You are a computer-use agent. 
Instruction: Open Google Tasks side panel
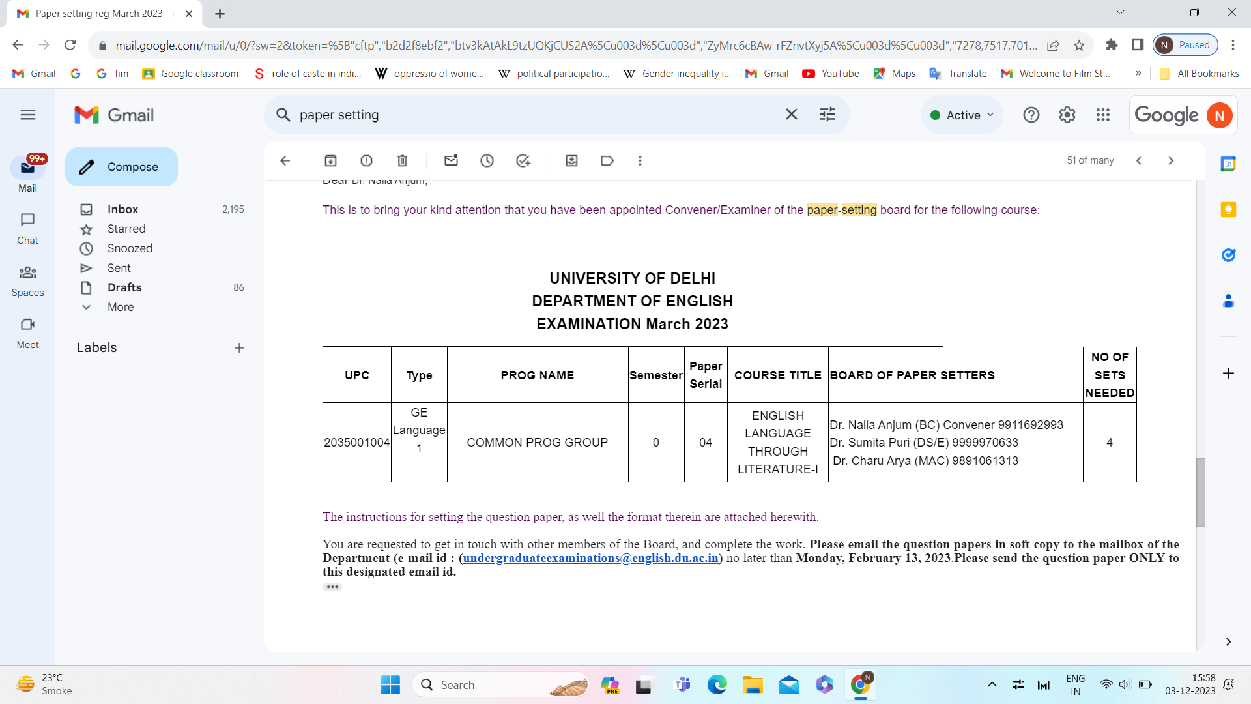(x=1228, y=255)
